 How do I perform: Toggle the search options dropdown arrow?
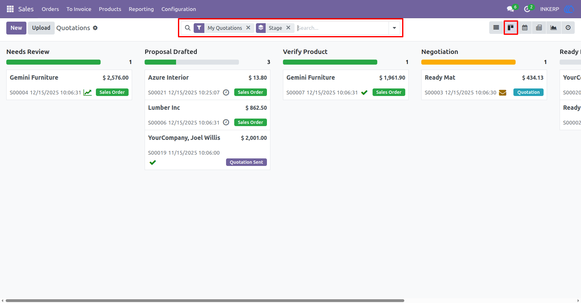tap(394, 28)
